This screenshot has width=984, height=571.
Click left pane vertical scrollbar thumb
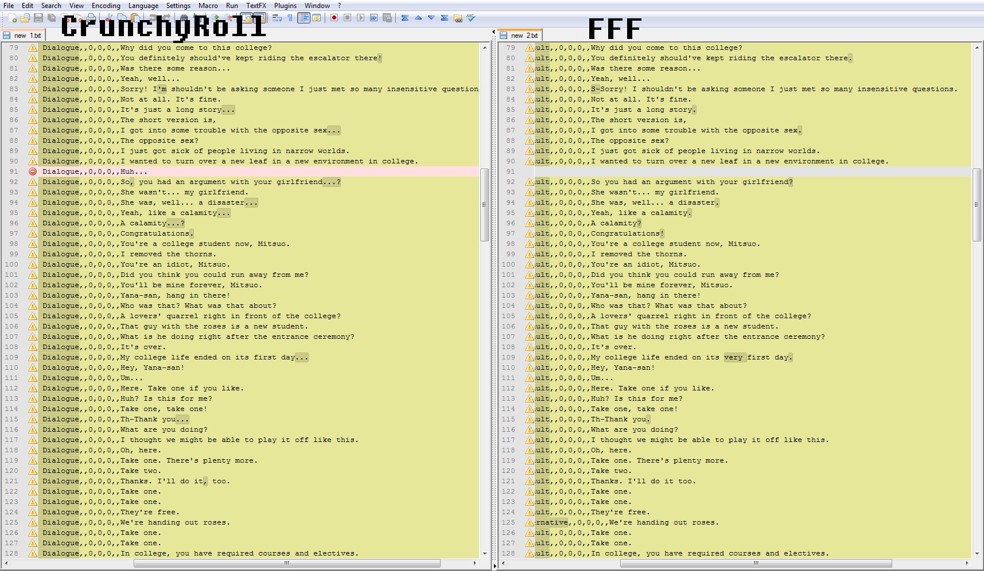pyautogui.click(x=484, y=205)
